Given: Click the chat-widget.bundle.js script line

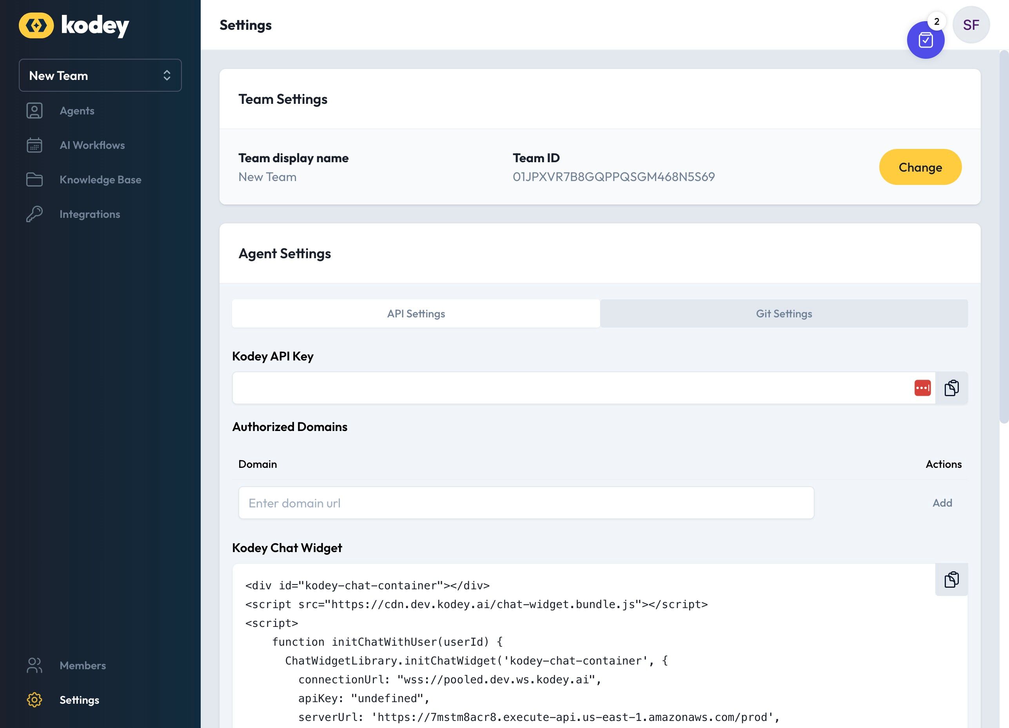Looking at the screenshot, I should [x=477, y=604].
